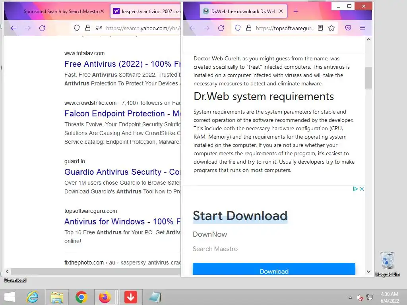Click the Yahoo URL address field

pos(143,28)
